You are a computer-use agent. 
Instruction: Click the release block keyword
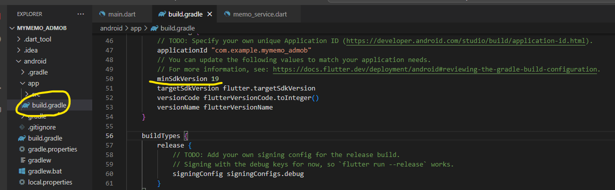(170, 145)
